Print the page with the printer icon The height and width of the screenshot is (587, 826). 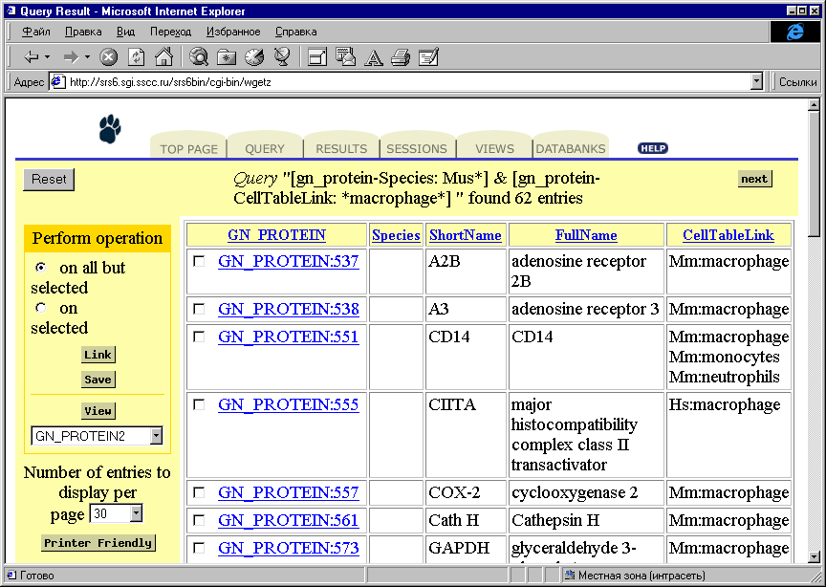point(401,57)
